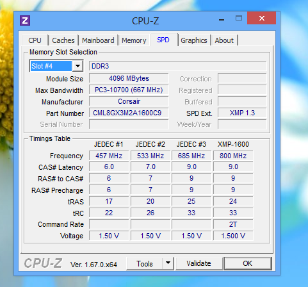The image size is (308, 287).
Task: Click the Ver. 1.67.0.x64 version text
Action: tap(93, 265)
